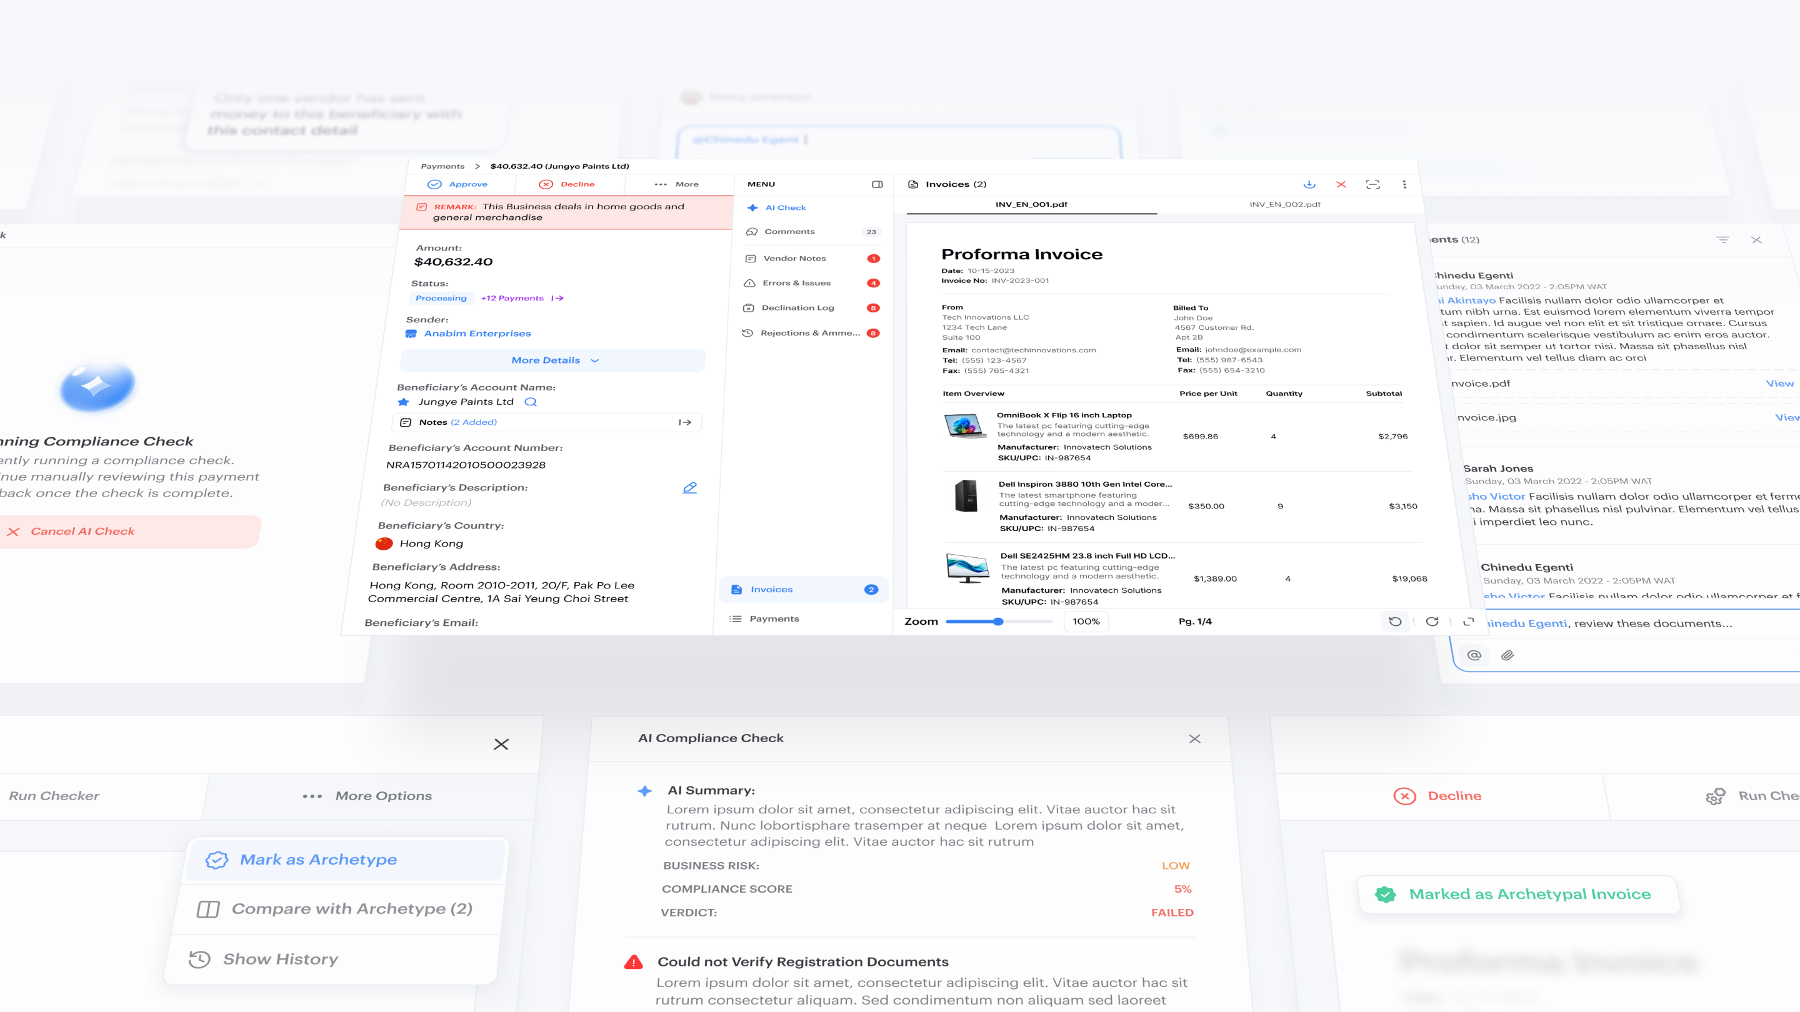This screenshot has height=1012, width=1800.
Task: Select Invoices in the sidebar menu
Action: 804,590
